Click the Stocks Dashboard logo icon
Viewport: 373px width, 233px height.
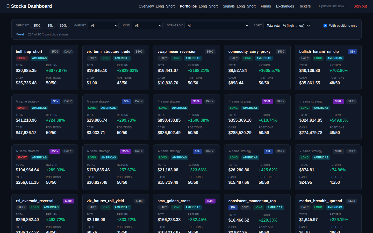[8, 6]
